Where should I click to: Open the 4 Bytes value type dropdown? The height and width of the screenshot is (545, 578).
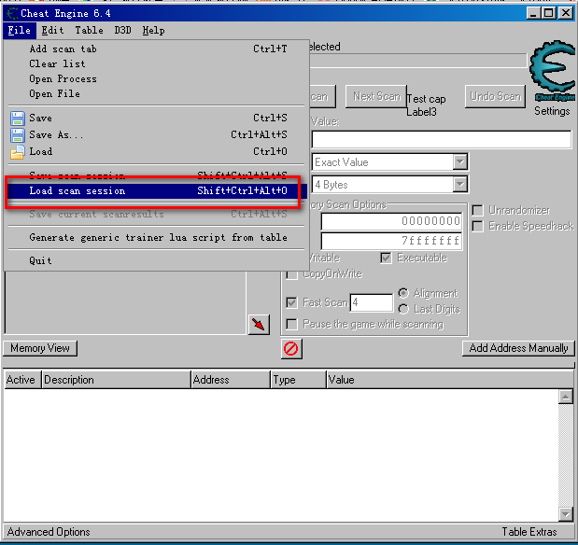(x=459, y=185)
